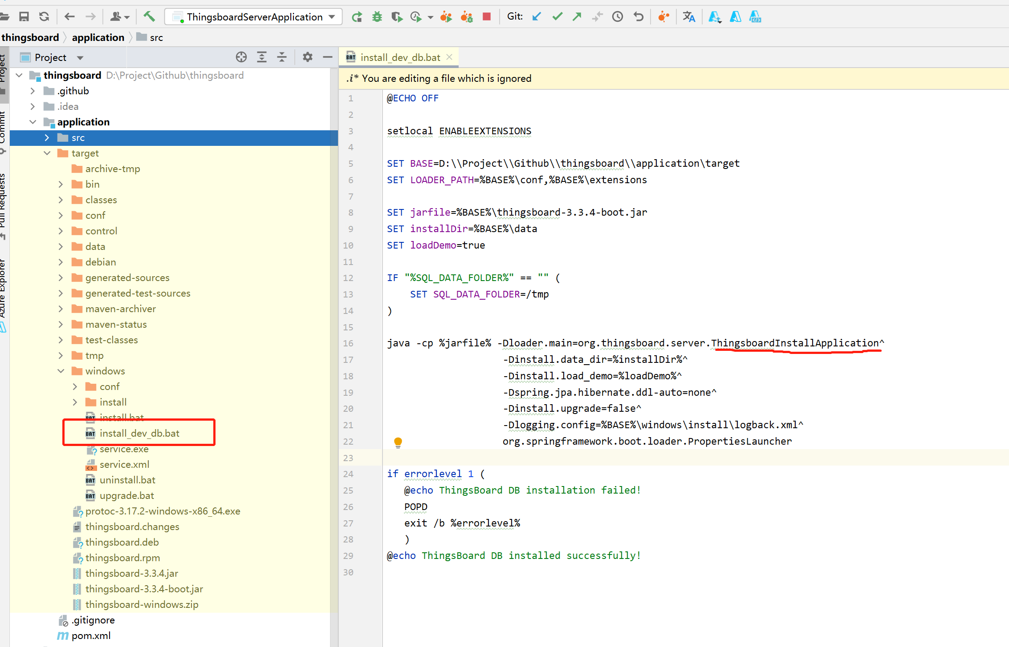Select protoc-3.17.2-windows-x86_64.exe file

coord(163,511)
